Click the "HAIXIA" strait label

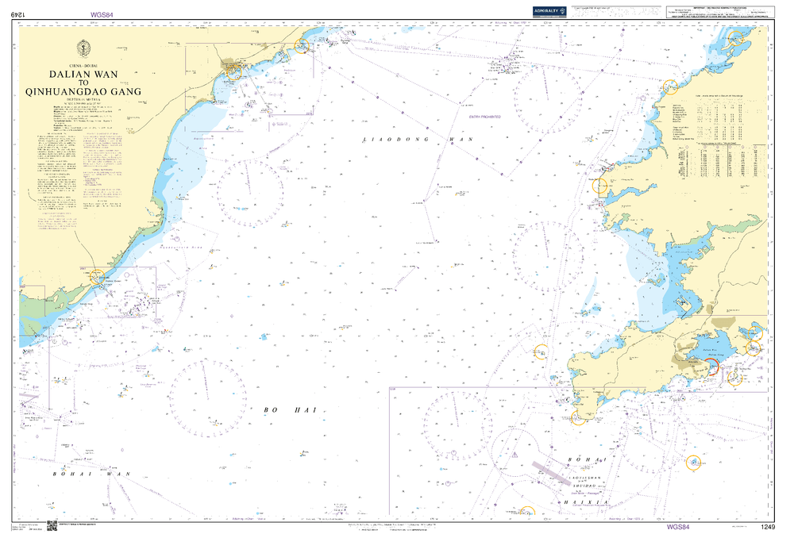pos(587,502)
